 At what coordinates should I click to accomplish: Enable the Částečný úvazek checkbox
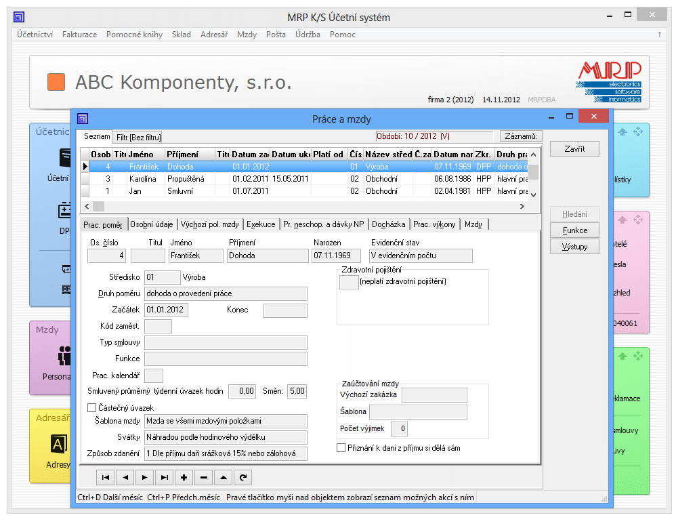92,408
